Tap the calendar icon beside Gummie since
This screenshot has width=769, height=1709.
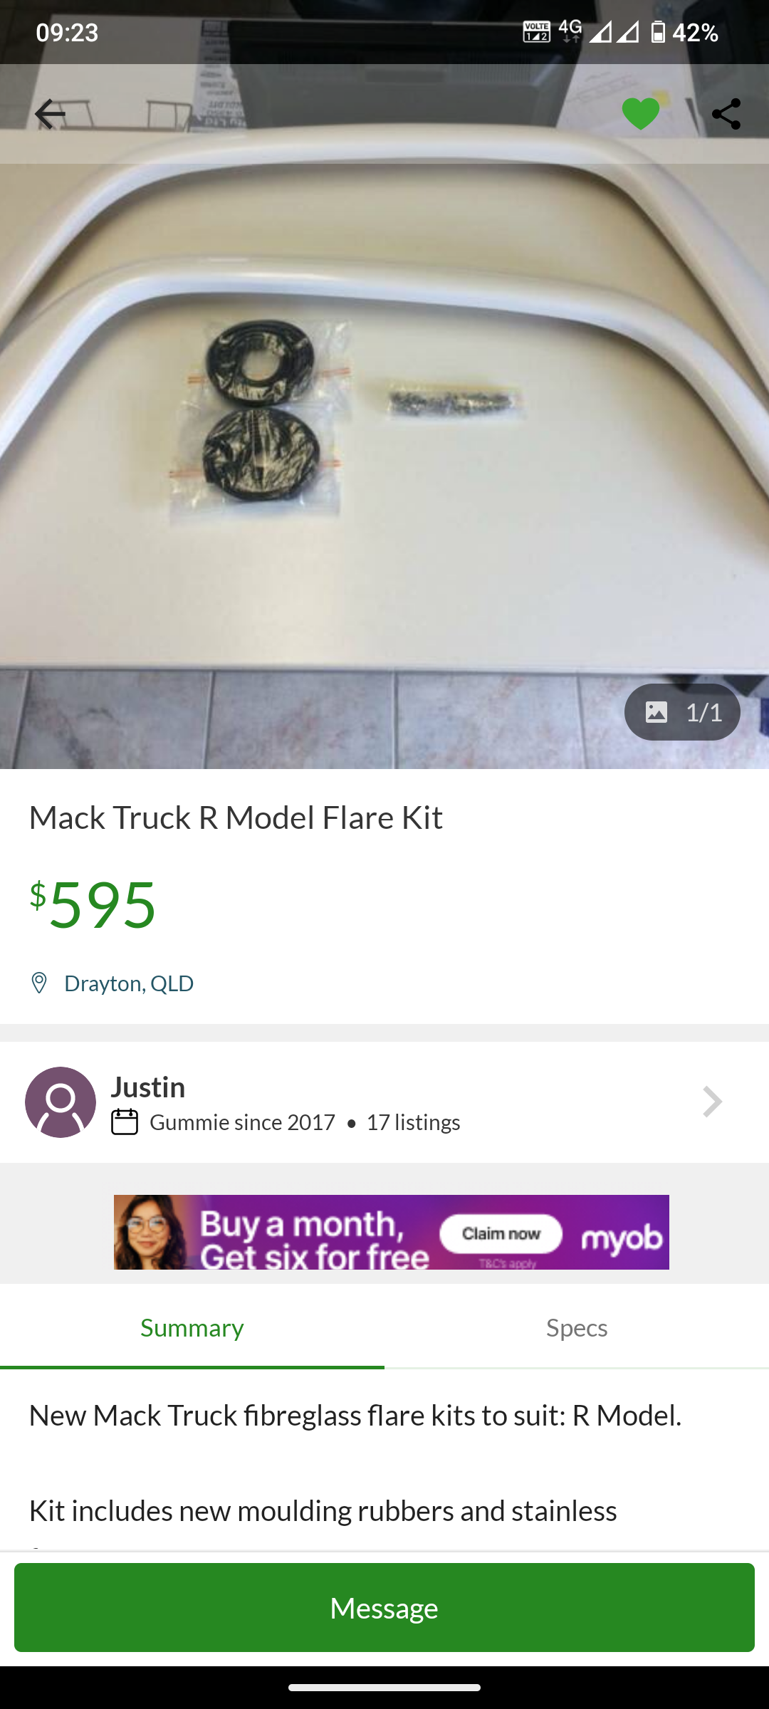click(x=125, y=1122)
